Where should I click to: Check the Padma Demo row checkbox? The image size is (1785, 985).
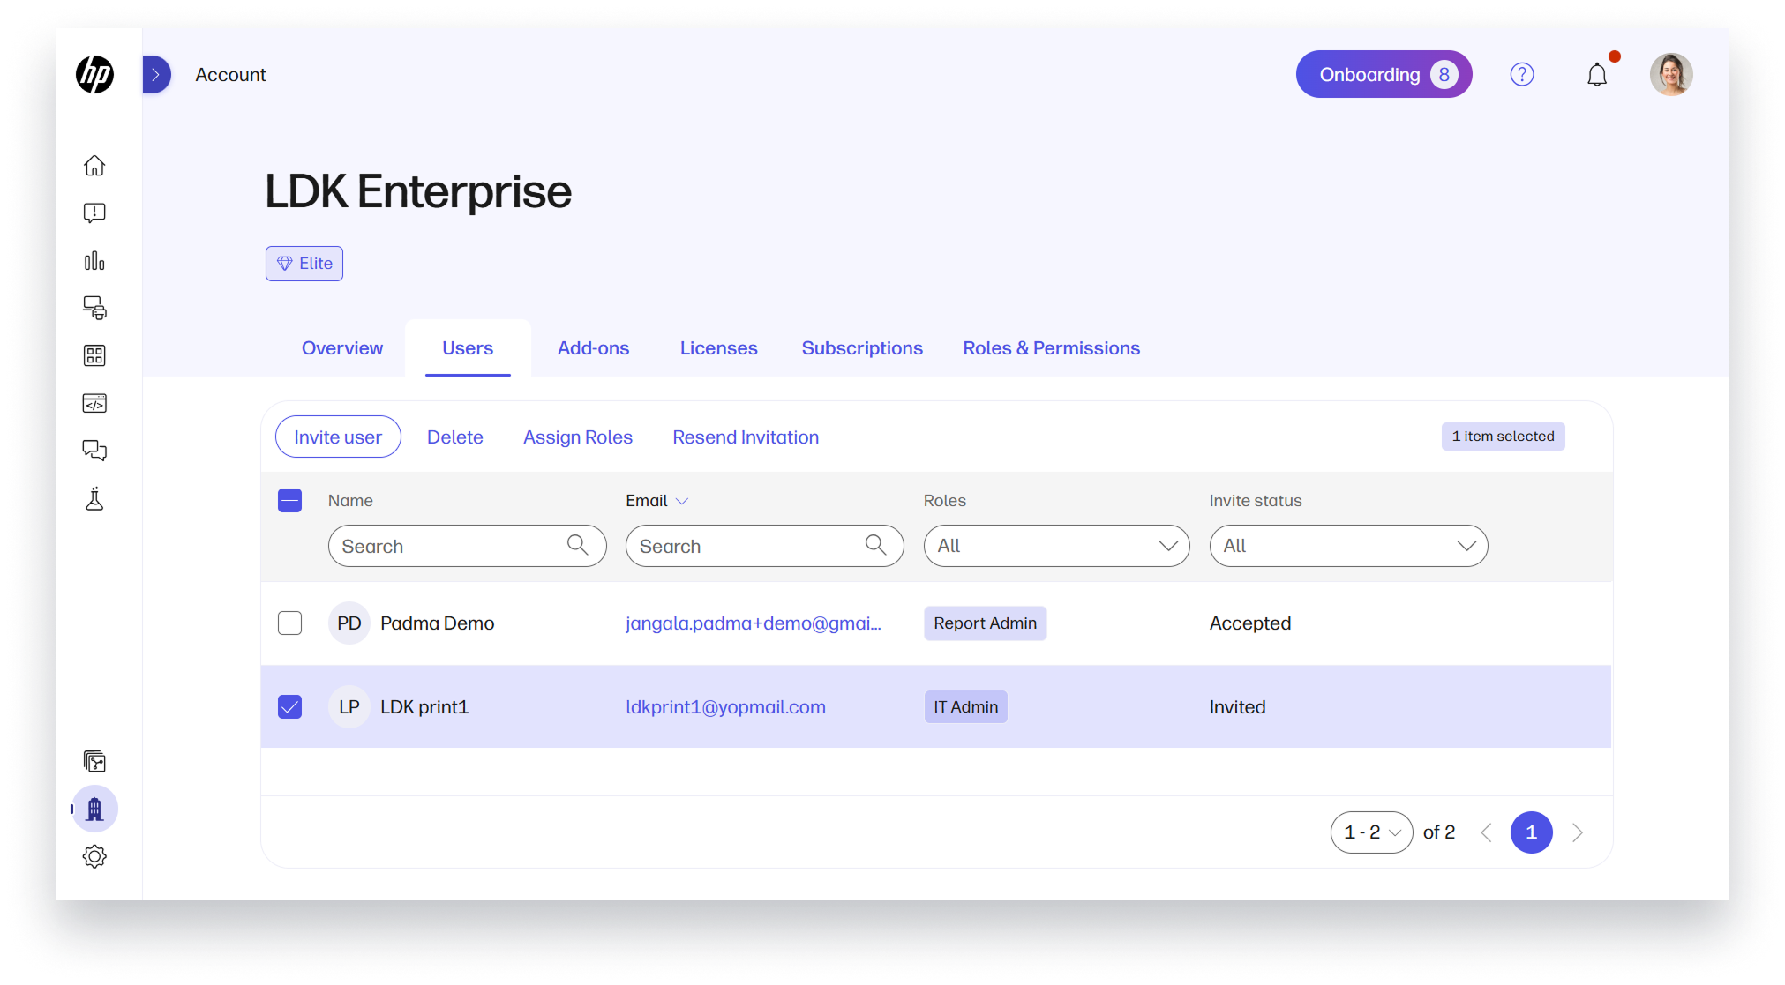(289, 623)
